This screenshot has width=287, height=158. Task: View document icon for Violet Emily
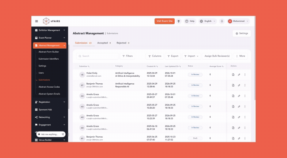(x=233, y=75)
